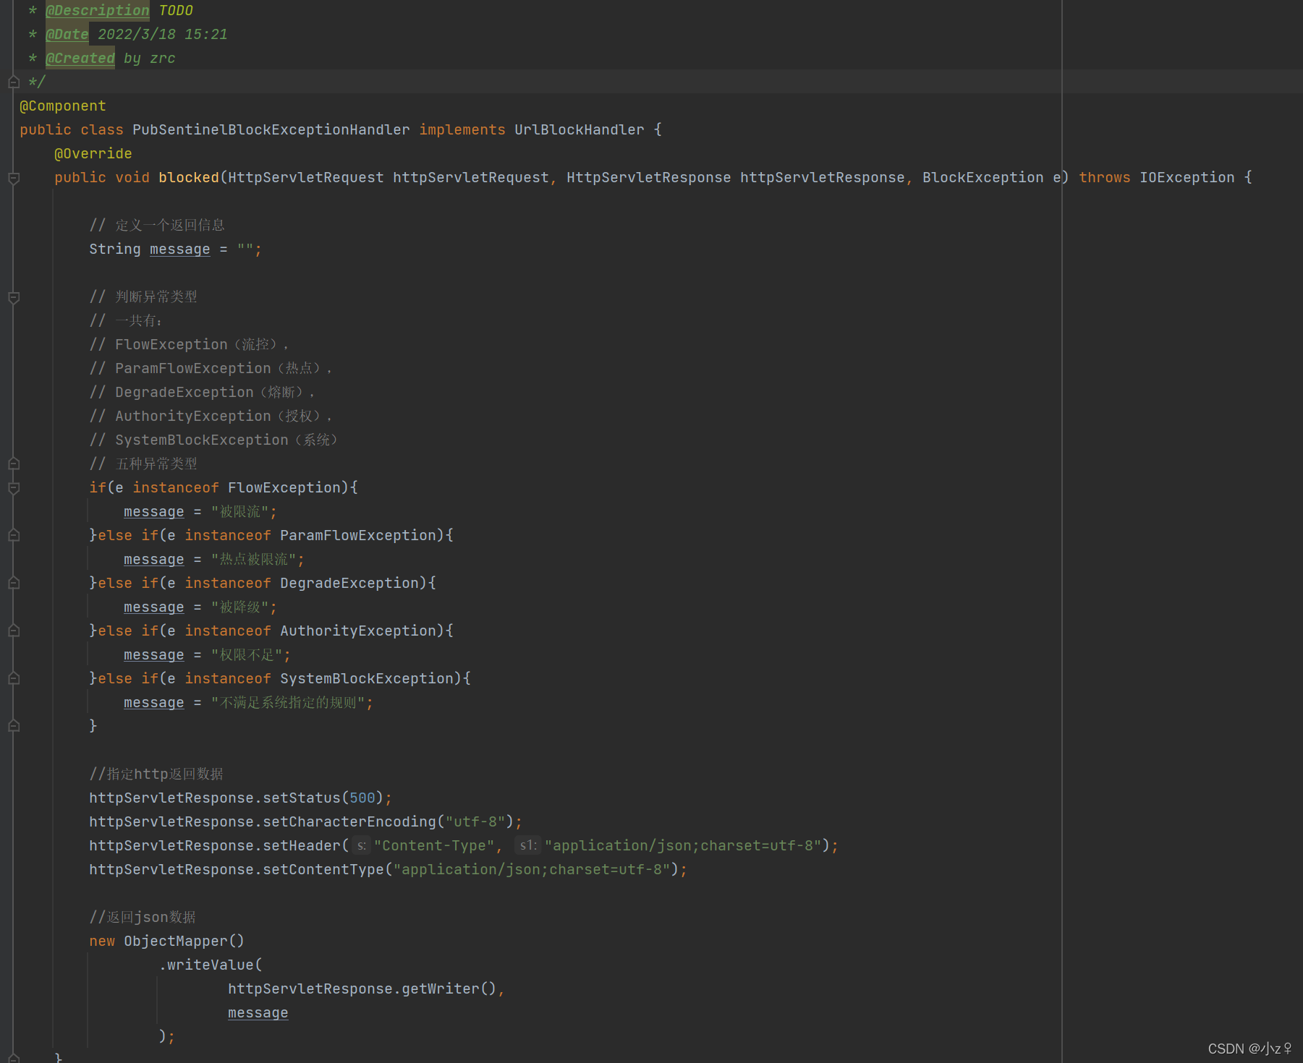The image size is (1303, 1063).
Task: Click the message variable in String declaration
Action: (180, 249)
